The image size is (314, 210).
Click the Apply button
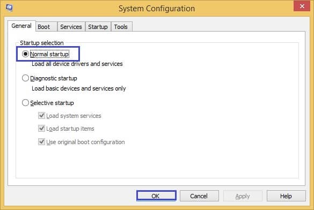243,196
